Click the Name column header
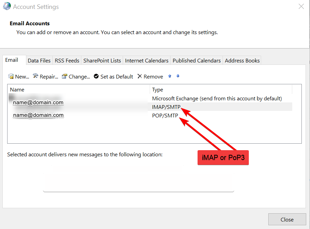This screenshot has width=310, height=229. click(x=79, y=90)
